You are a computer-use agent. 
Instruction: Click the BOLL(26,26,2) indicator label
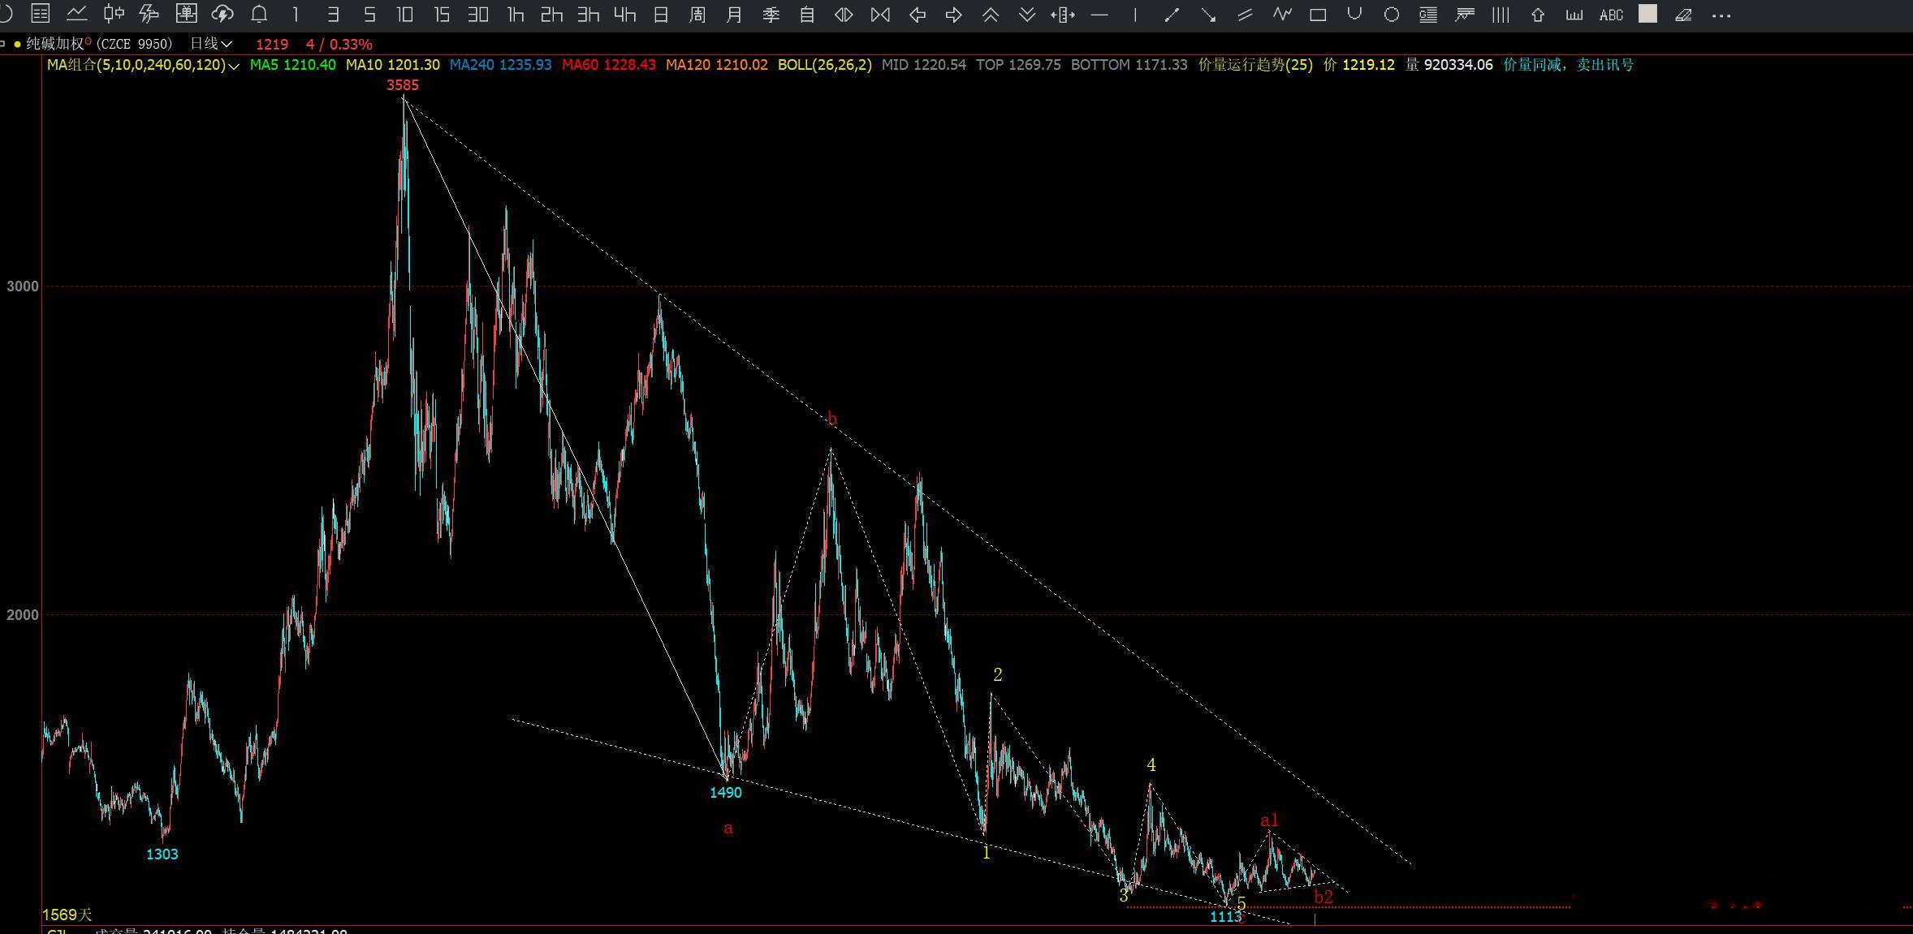(825, 65)
